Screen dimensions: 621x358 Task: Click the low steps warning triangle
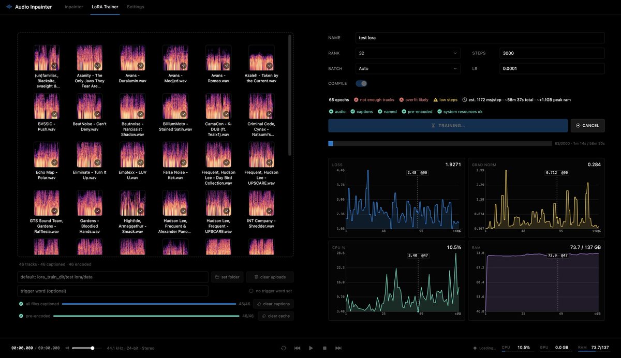[436, 99]
